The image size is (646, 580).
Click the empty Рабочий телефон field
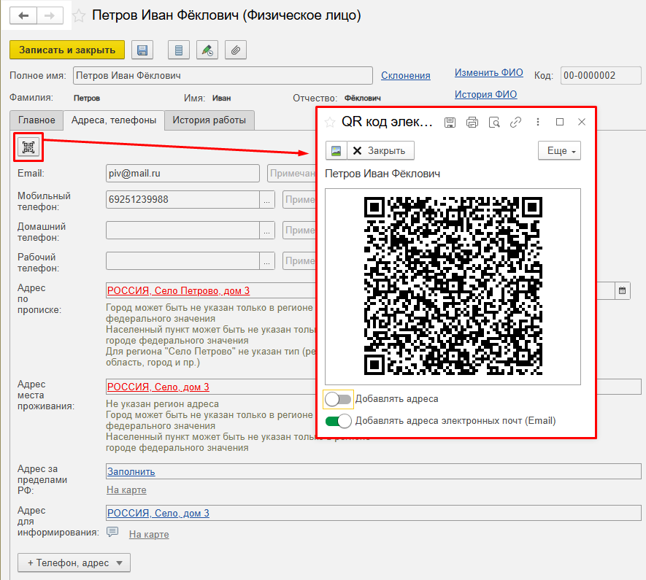click(182, 261)
